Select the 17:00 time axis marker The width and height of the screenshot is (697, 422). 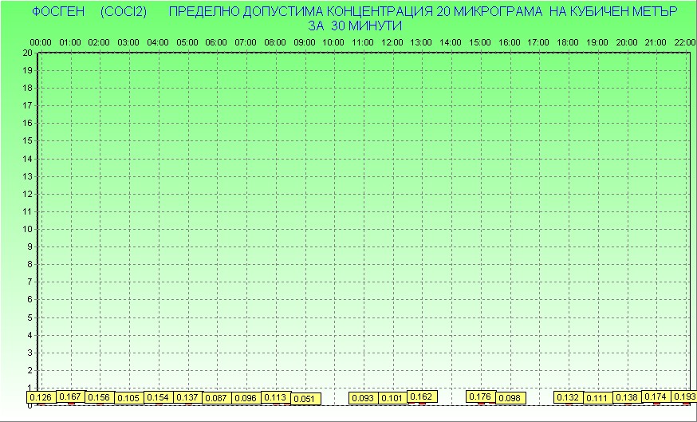539,42
